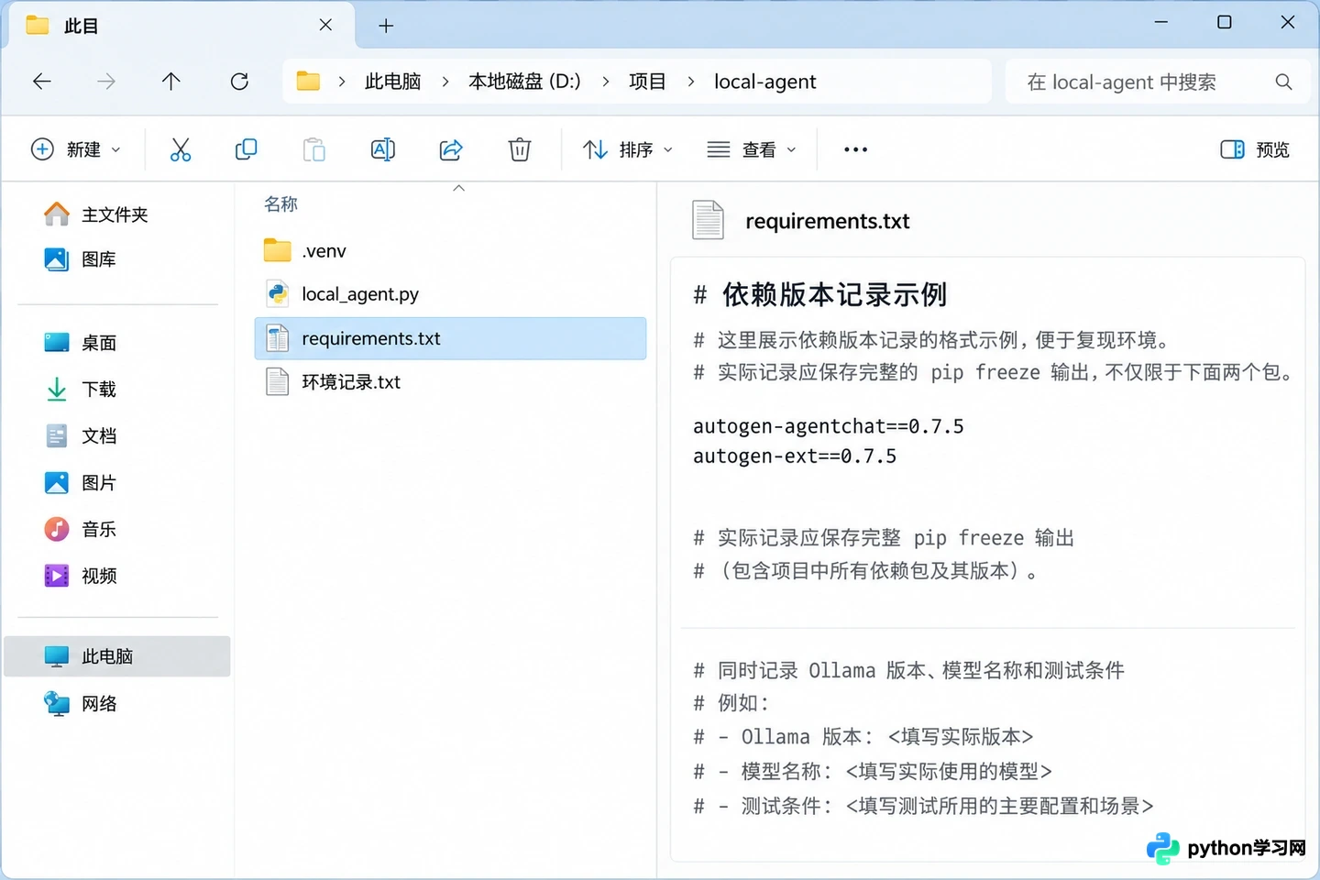This screenshot has height=880, width=1320.
Task: Close the 此目 tab
Action: pyautogui.click(x=325, y=26)
